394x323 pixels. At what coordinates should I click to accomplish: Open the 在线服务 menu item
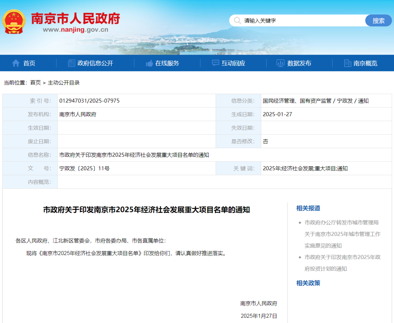pyautogui.click(x=167, y=63)
